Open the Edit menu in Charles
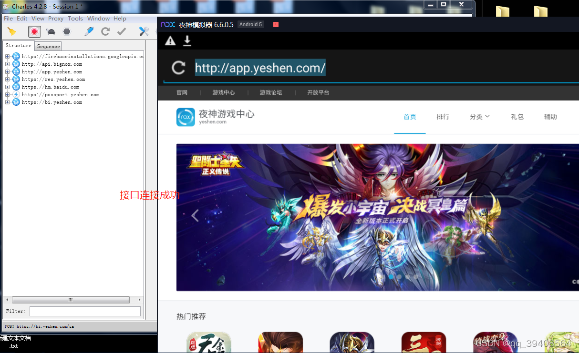Viewport: 579px width, 353px height. 22,19
